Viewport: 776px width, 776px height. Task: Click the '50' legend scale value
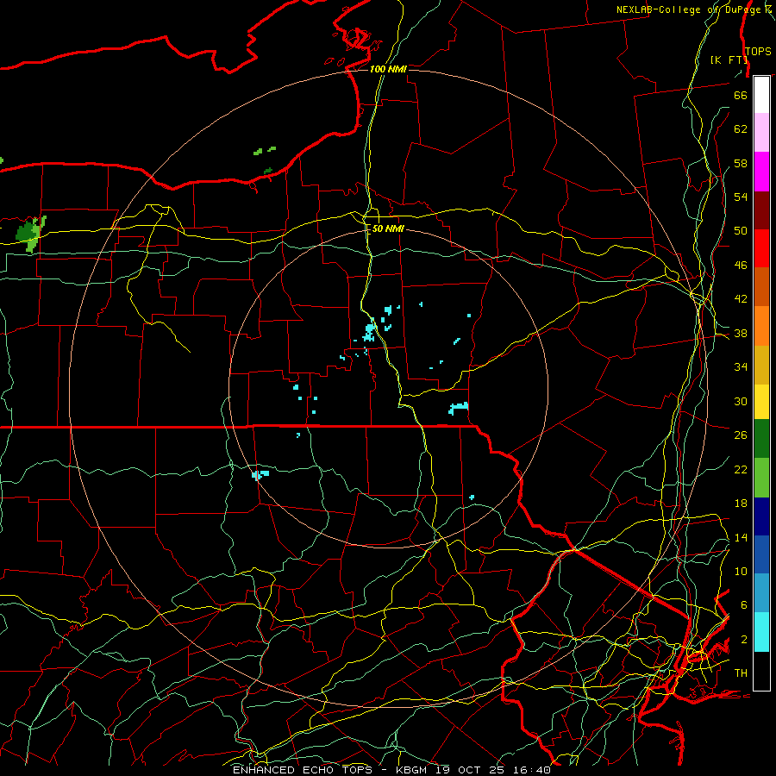[x=741, y=230]
